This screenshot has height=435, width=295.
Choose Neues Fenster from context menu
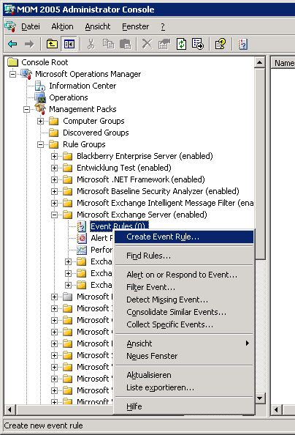184,356
